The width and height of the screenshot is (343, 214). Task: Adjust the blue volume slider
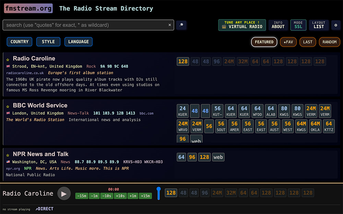click(x=158, y=193)
